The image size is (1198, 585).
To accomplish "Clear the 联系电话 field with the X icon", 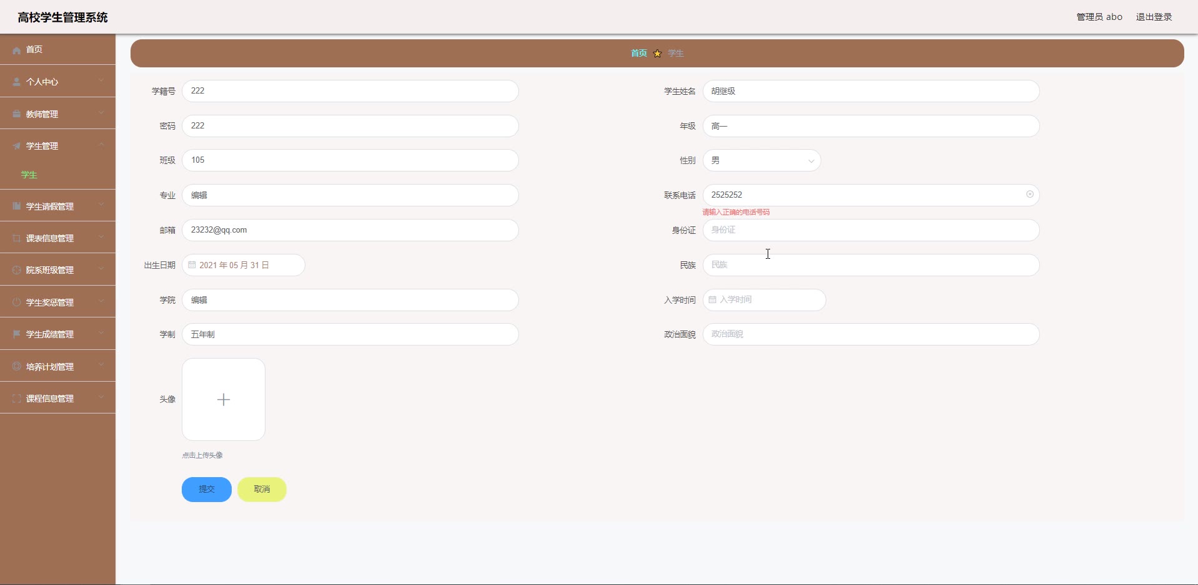I will click(1030, 195).
